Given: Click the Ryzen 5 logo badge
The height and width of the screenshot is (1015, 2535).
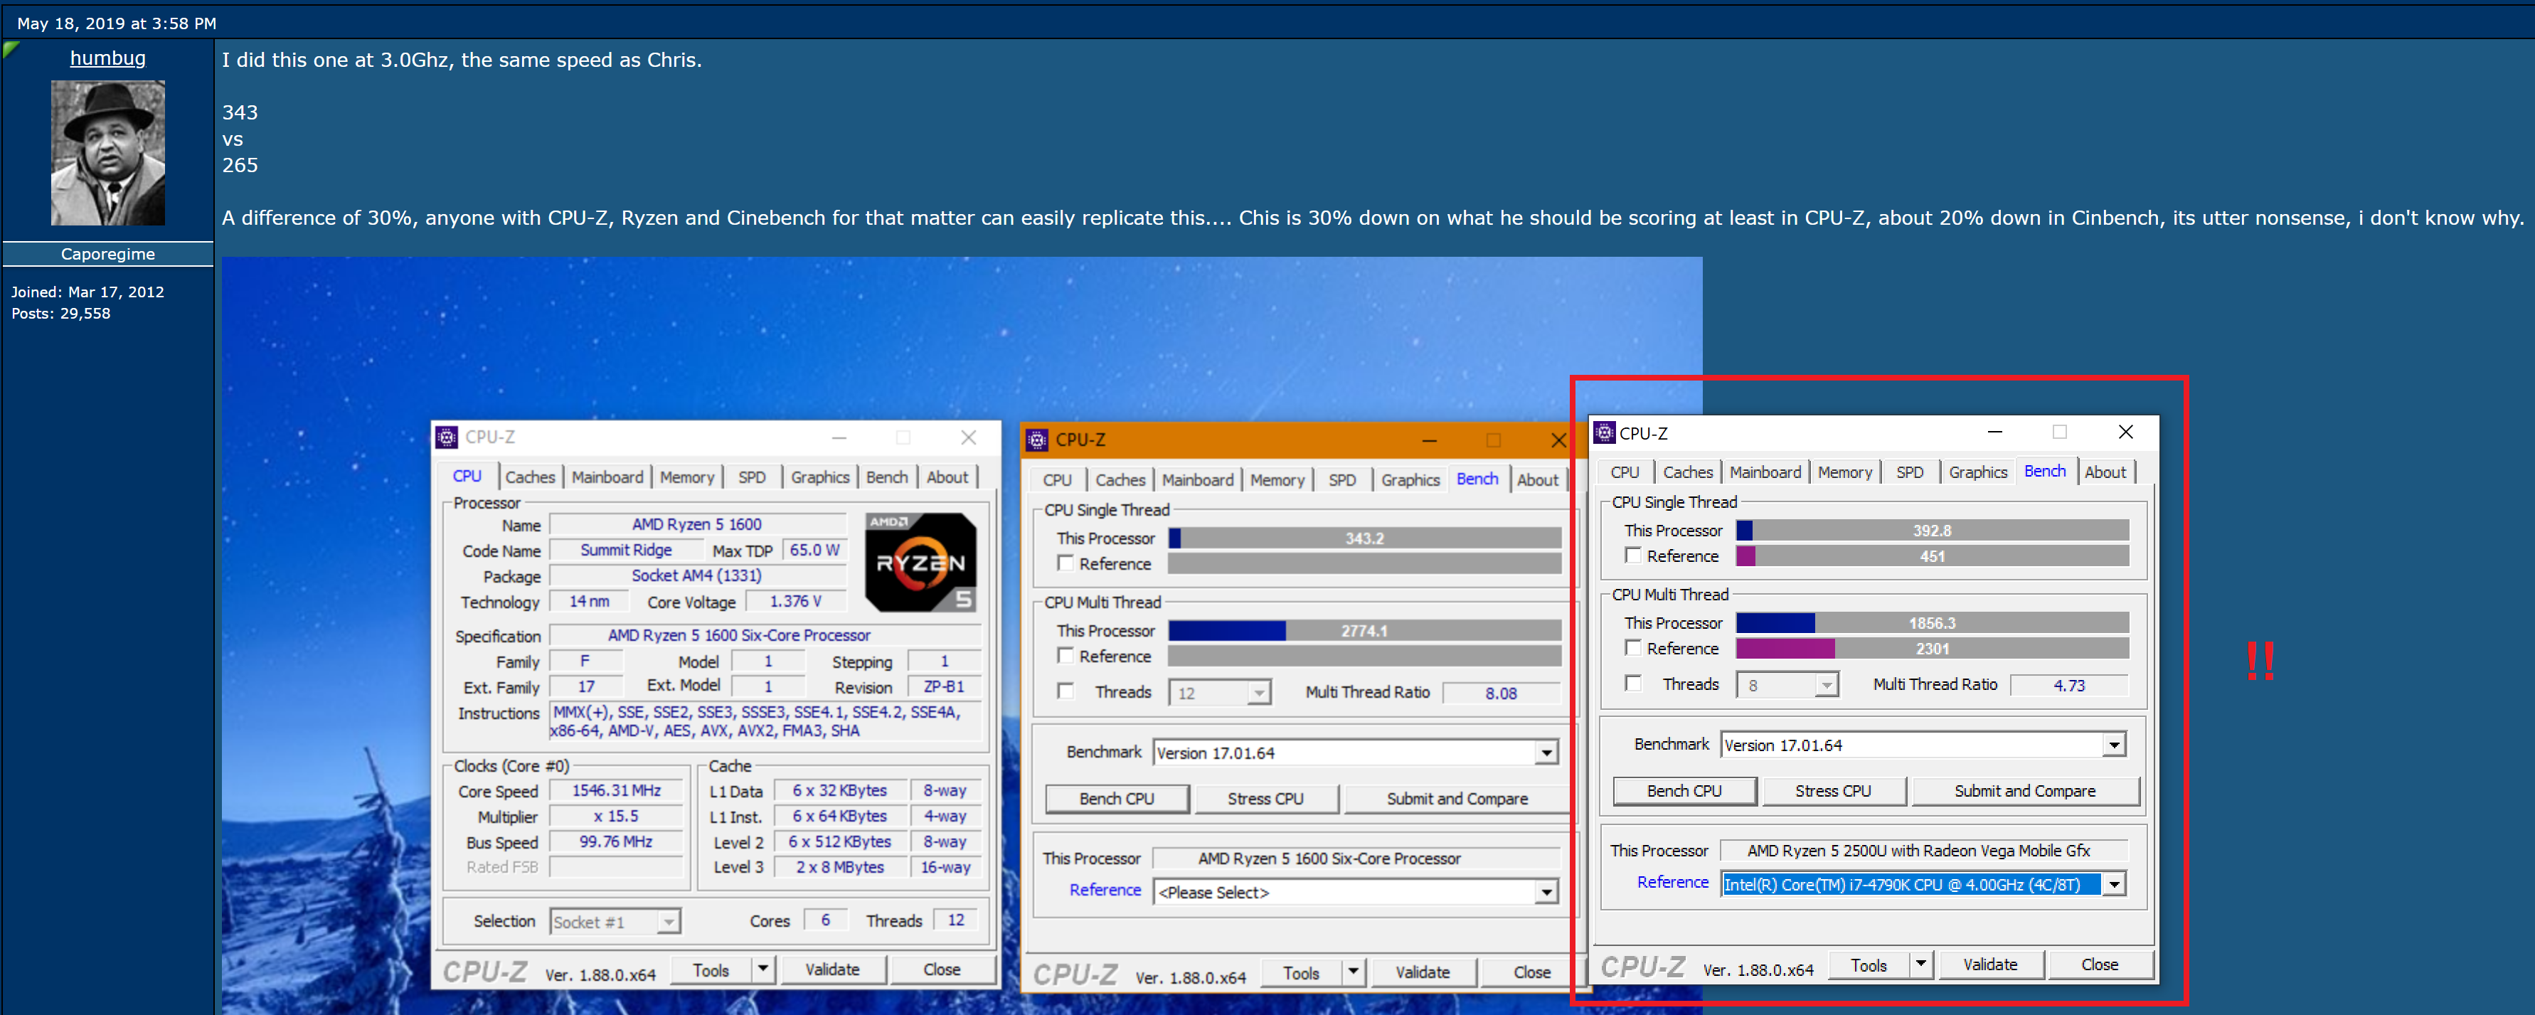Looking at the screenshot, I should click(920, 561).
